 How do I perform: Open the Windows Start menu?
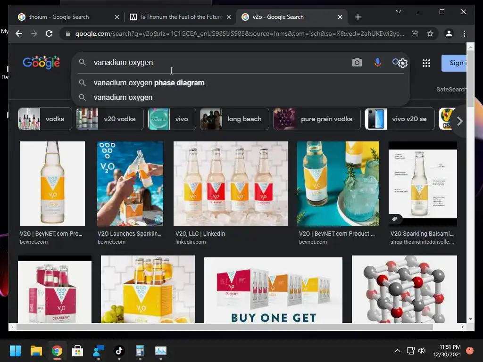pos(15,351)
